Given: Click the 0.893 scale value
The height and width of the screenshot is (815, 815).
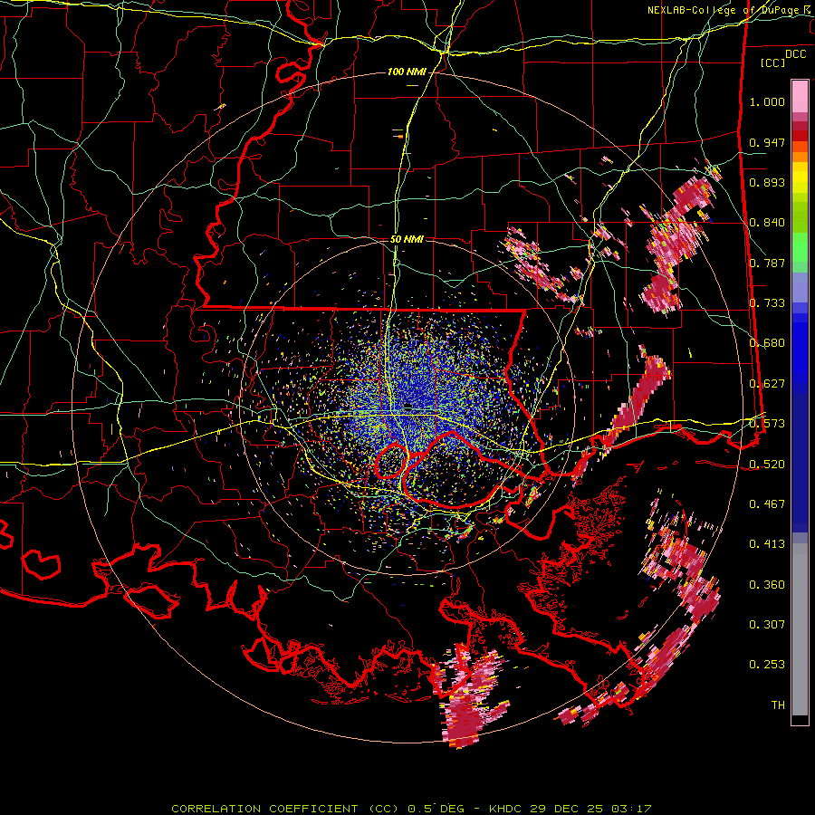Looking at the screenshot, I should [x=767, y=182].
